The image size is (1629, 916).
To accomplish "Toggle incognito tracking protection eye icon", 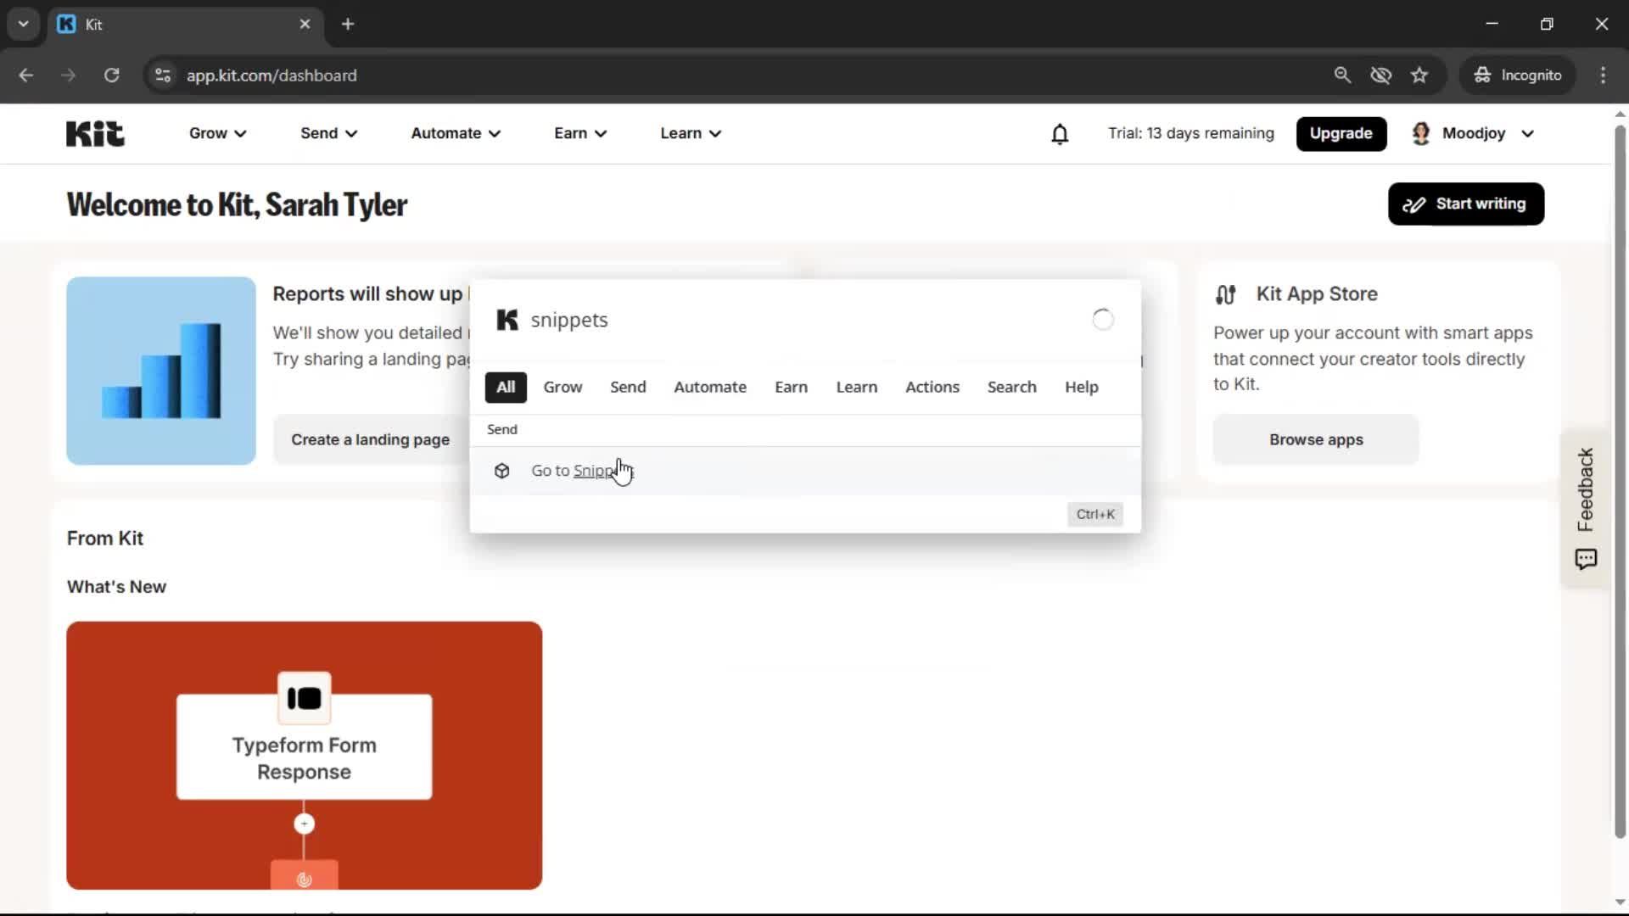I will [1381, 75].
